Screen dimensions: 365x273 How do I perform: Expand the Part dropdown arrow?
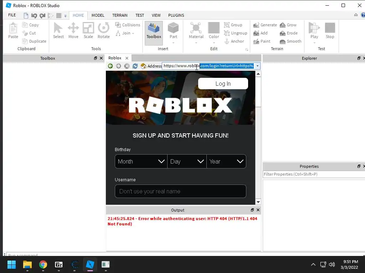coord(173,43)
